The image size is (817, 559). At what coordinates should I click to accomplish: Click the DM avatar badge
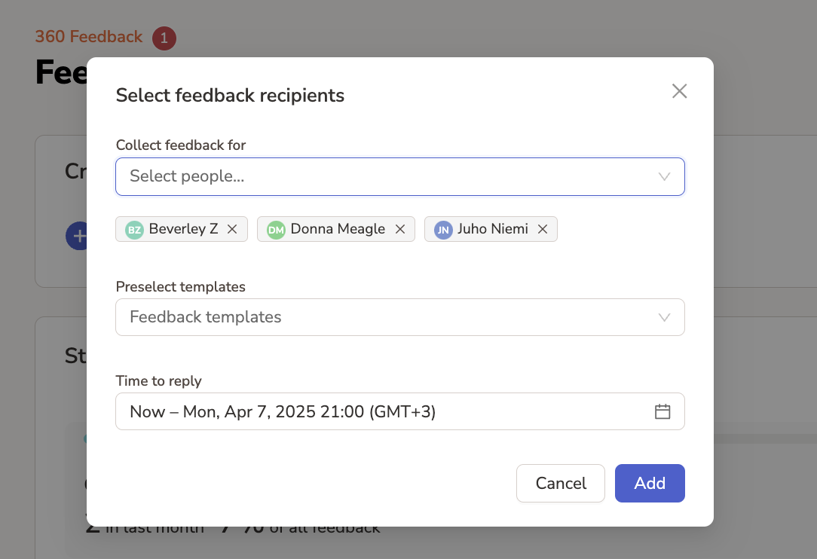click(x=276, y=230)
